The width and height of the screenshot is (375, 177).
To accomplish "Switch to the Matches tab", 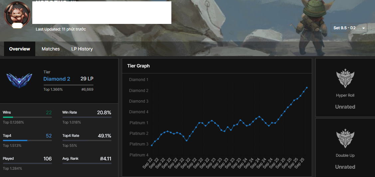I will coord(51,49).
